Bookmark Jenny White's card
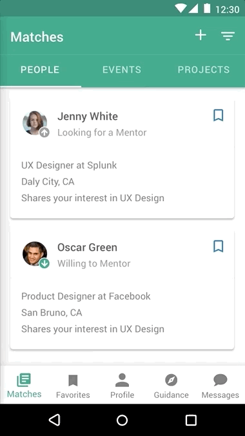This screenshot has height=436, width=245. 219,115
